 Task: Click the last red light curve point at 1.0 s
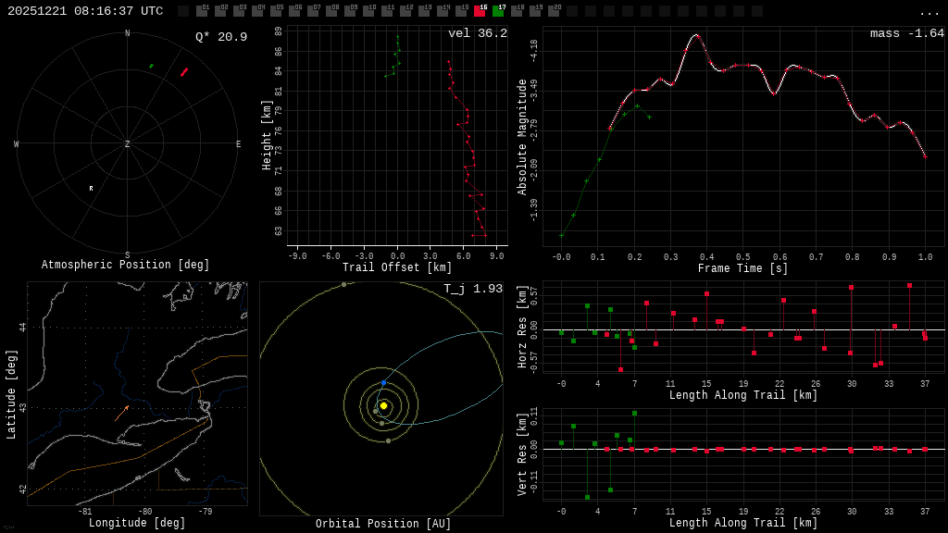click(925, 156)
